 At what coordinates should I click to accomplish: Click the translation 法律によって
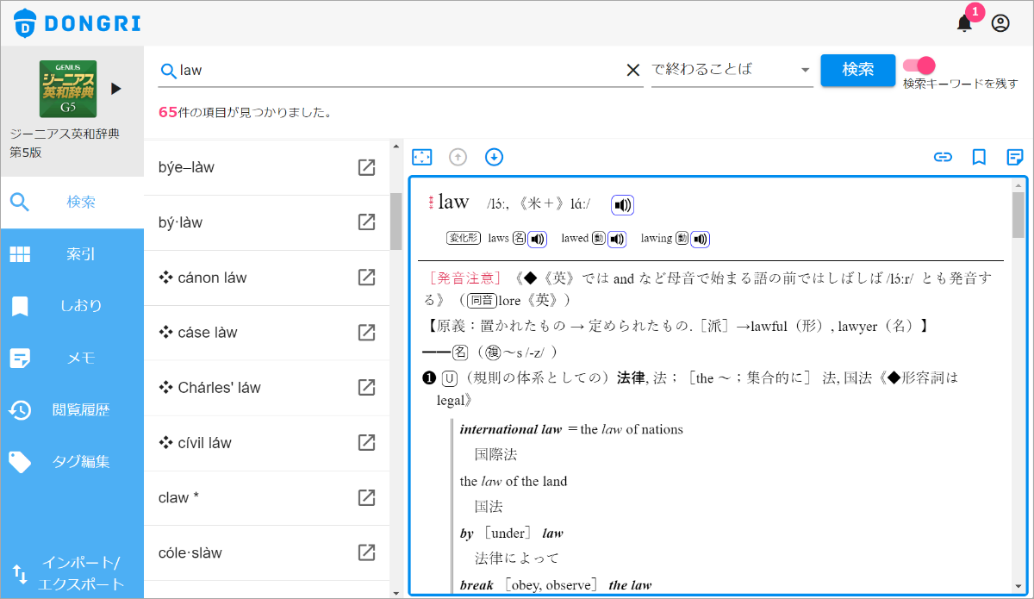(517, 558)
